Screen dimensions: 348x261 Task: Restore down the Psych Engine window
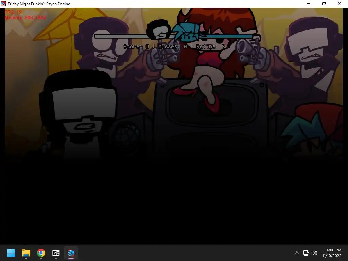point(324,3)
